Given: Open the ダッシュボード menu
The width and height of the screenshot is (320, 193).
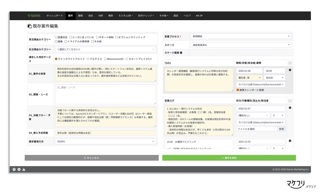Looking at the screenshot, I should coord(55,16).
